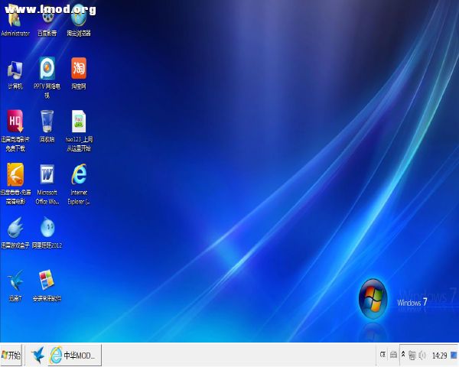This screenshot has width=459, height=367.
Task: Open the Taobao (淘宝网) shortcut
Action: [79, 70]
